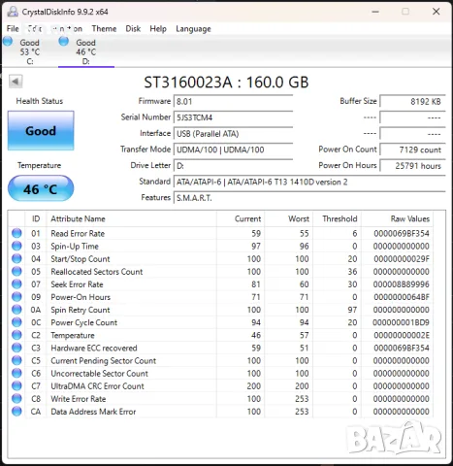Click the Uncorrectable Sector Count status orb

[16, 373]
